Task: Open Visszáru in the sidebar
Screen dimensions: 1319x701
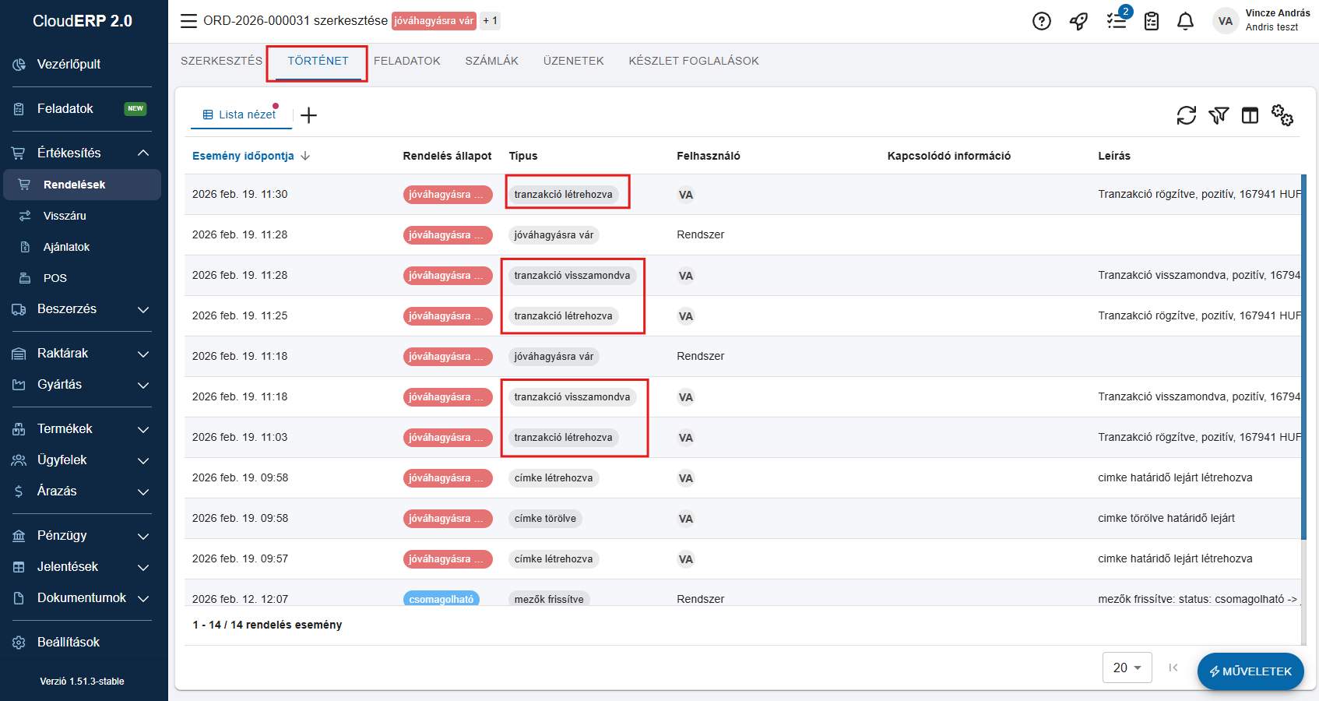Action: [x=65, y=216]
